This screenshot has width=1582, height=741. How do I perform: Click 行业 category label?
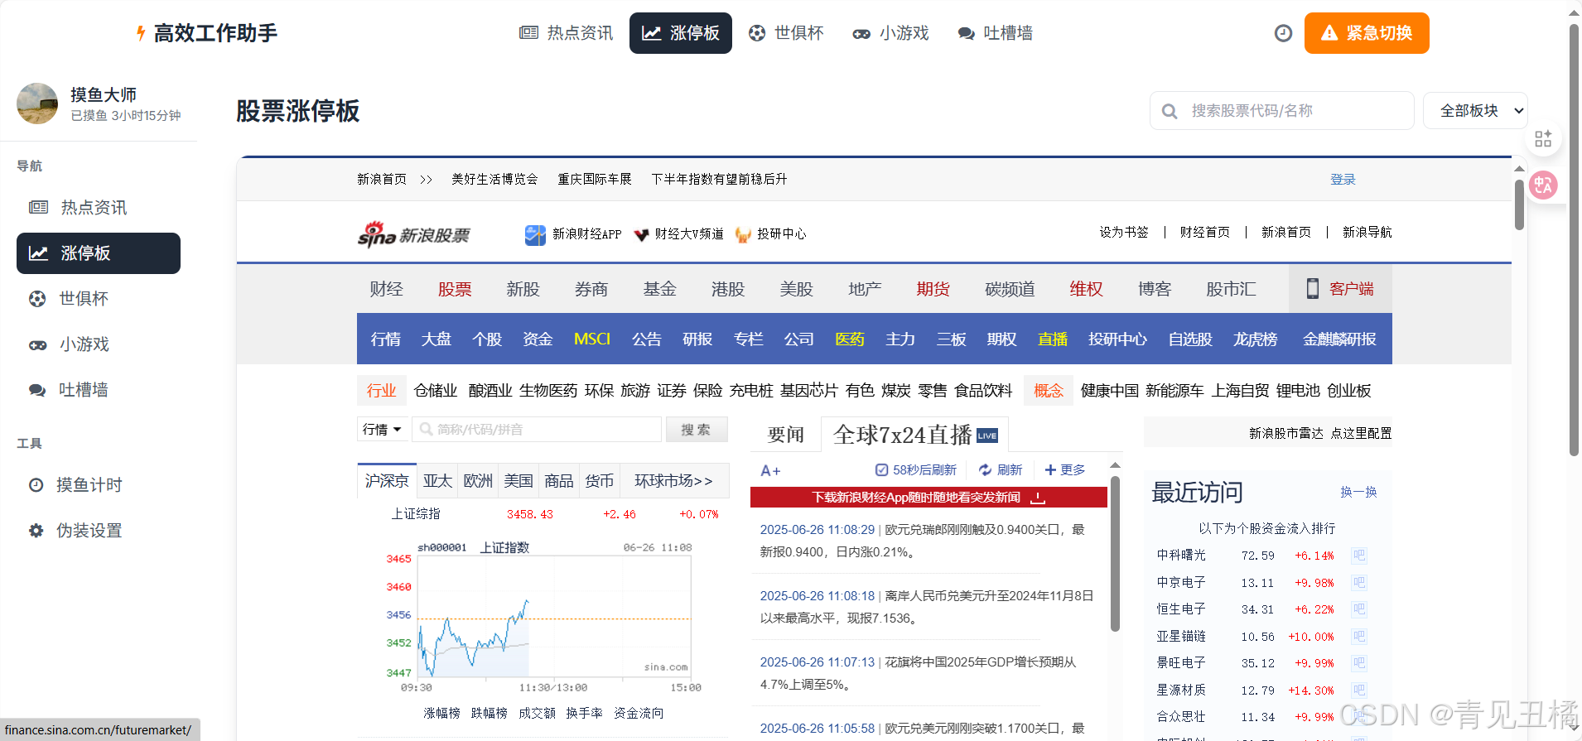tap(382, 391)
